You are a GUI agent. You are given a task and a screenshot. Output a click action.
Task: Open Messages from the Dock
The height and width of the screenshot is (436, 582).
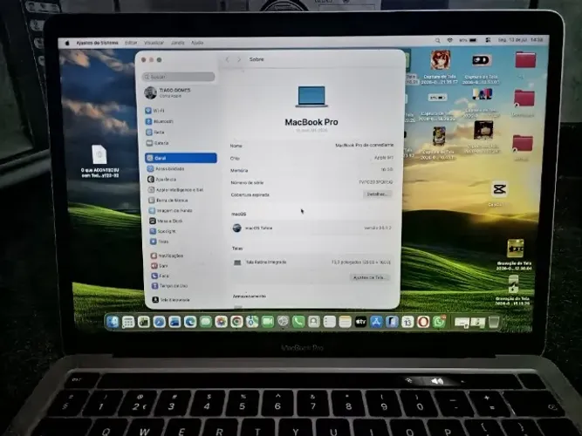(x=206, y=322)
